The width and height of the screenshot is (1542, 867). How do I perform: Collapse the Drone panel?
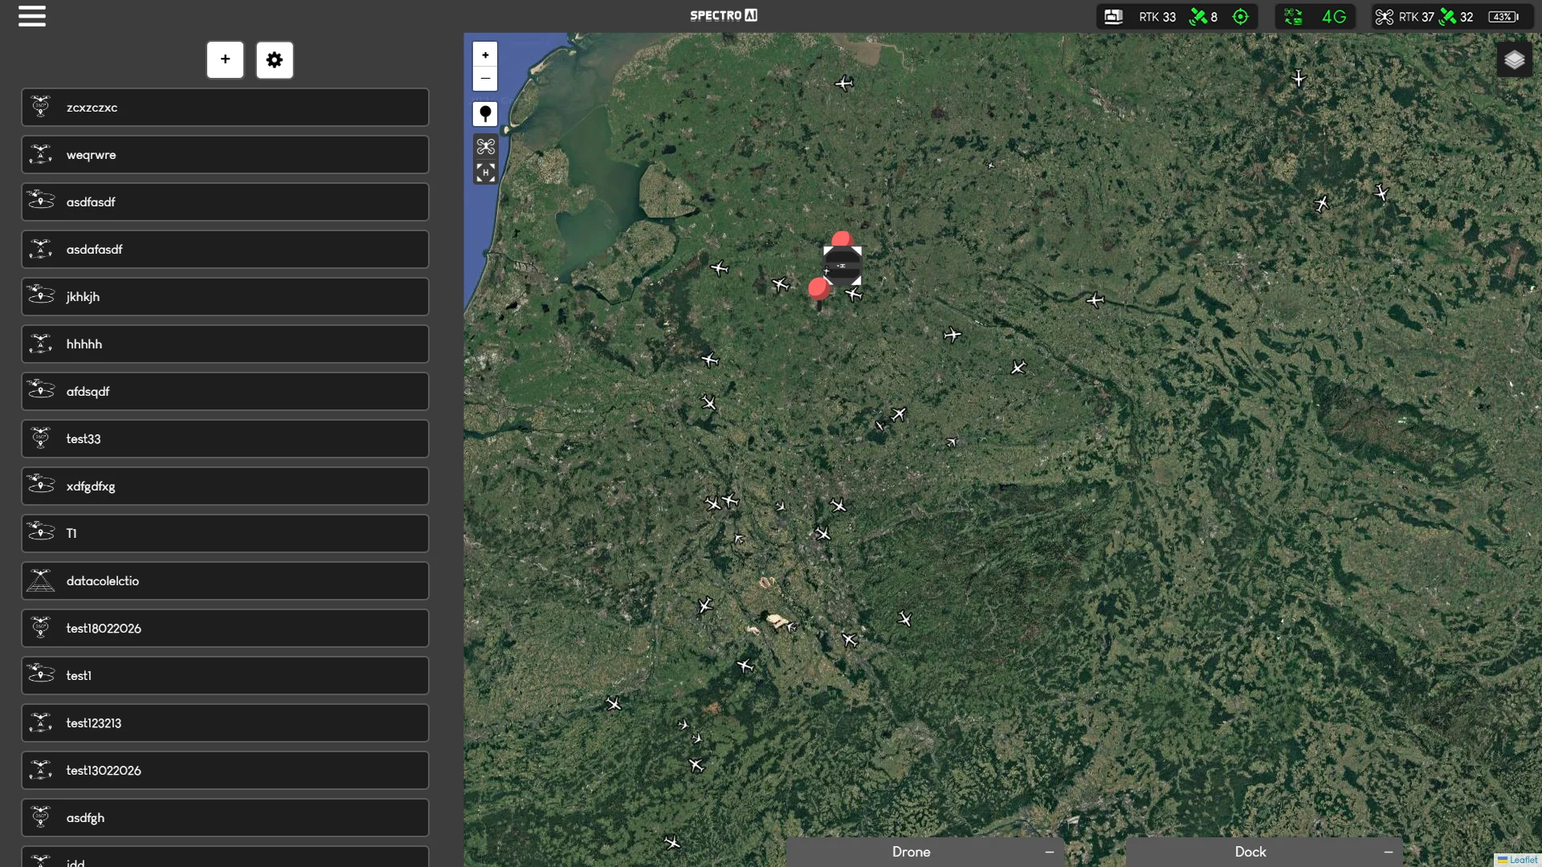click(1049, 852)
